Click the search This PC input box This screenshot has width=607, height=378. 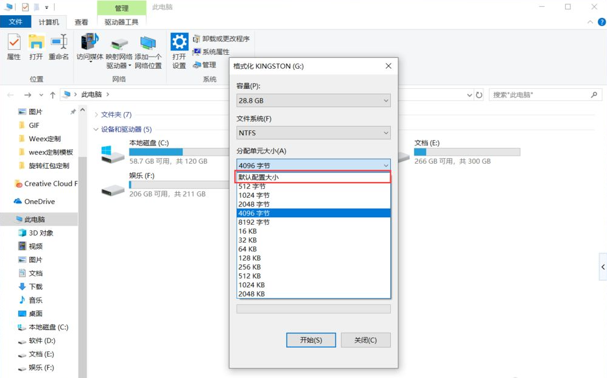pyautogui.click(x=539, y=95)
